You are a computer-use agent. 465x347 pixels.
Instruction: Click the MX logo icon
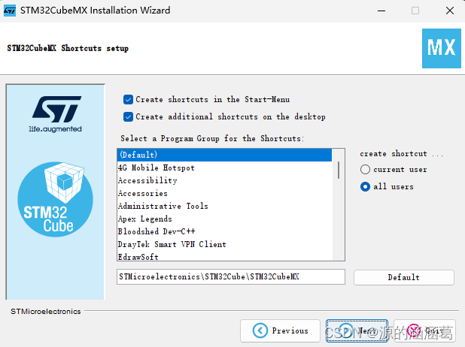tap(441, 48)
